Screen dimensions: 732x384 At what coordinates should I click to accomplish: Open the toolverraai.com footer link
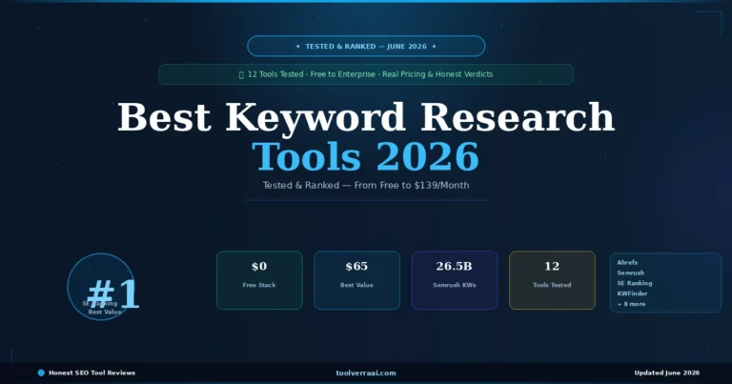(x=366, y=373)
